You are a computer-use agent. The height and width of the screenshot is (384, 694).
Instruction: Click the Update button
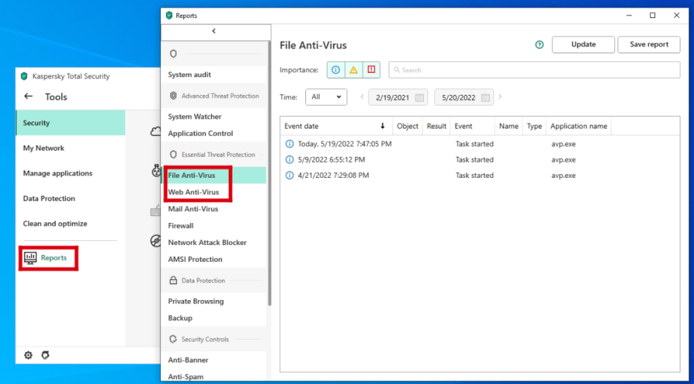pos(584,44)
